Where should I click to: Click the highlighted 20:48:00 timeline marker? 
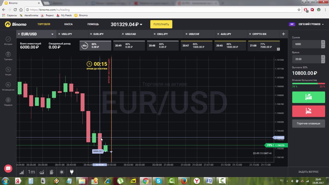[x=100, y=165]
